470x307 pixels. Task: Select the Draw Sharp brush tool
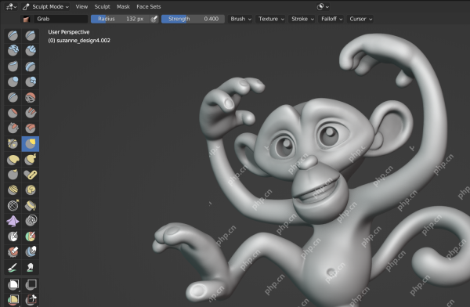point(31,35)
